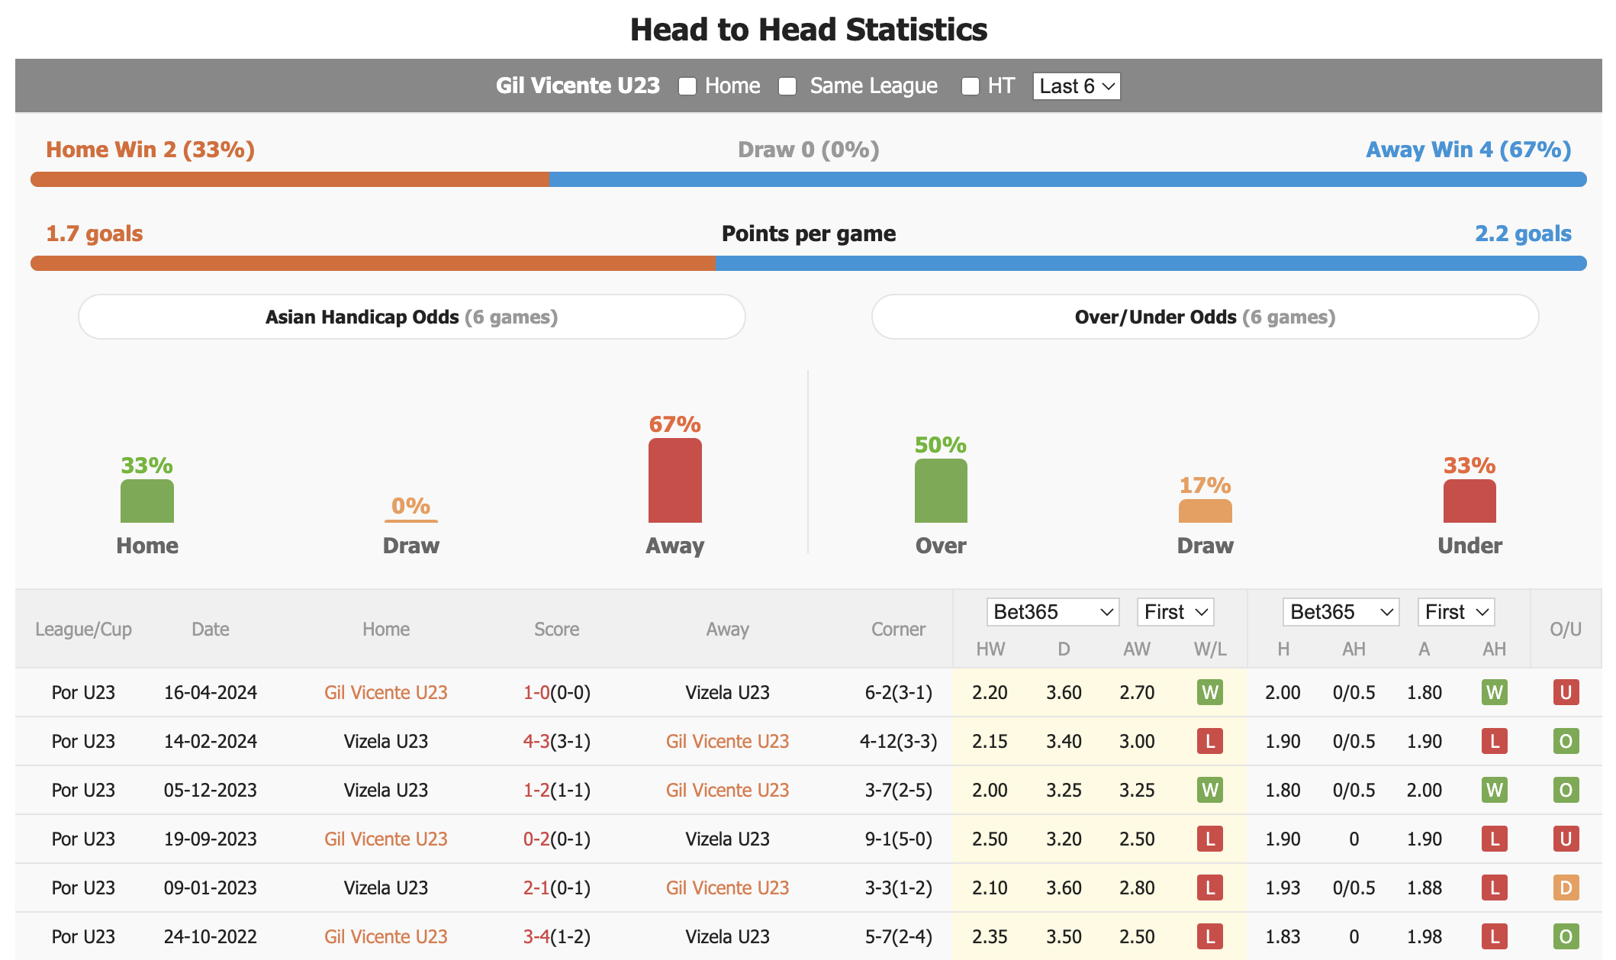The width and height of the screenshot is (1616, 960).
Task: Click Vizela U23 in 16-04-2024 row
Action: coord(727,692)
